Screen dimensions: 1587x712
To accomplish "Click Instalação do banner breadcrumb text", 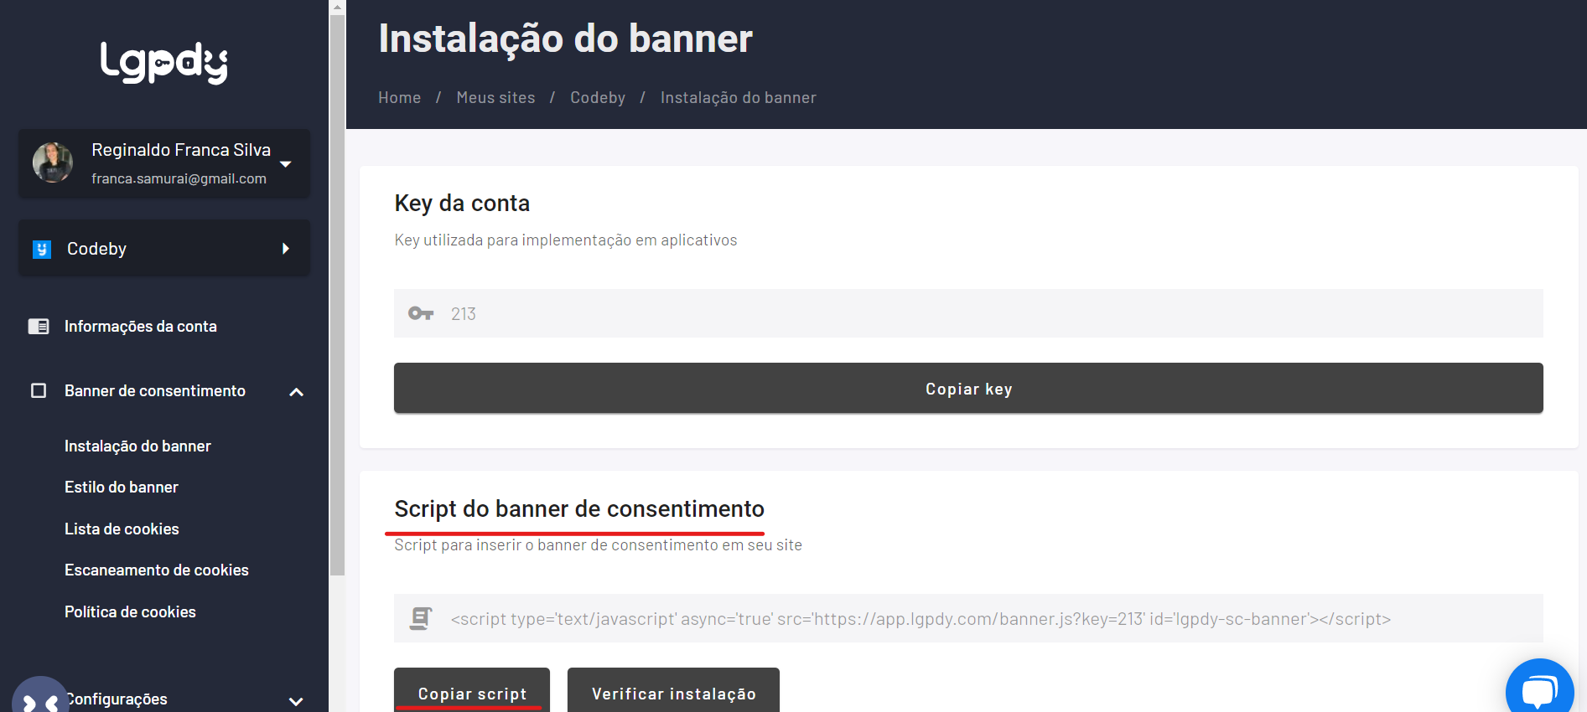I will point(738,98).
